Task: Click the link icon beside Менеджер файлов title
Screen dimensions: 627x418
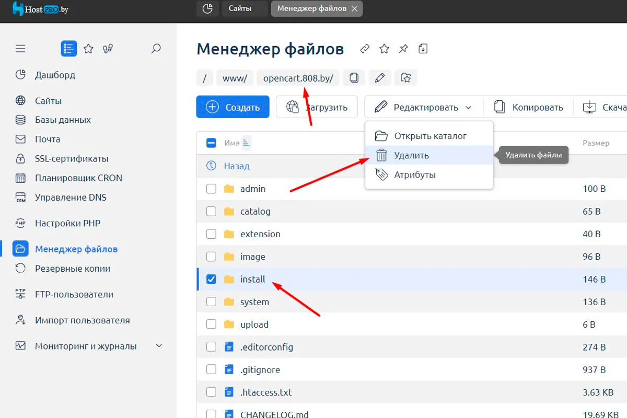Action: click(365, 49)
